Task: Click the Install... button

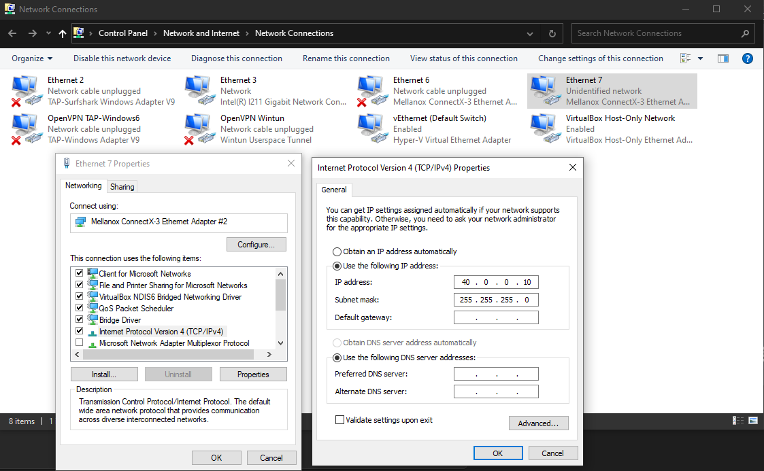Action: 104,374
